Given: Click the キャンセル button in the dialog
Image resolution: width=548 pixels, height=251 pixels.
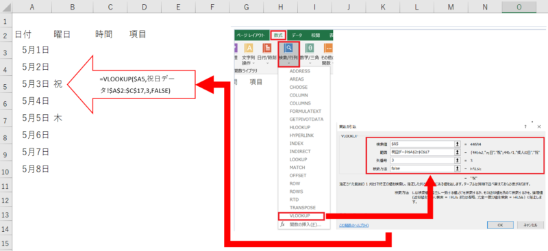Looking at the screenshot, I should (x=530, y=225).
